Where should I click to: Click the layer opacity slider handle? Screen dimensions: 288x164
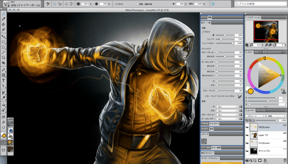pyautogui.click(x=276, y=120)
